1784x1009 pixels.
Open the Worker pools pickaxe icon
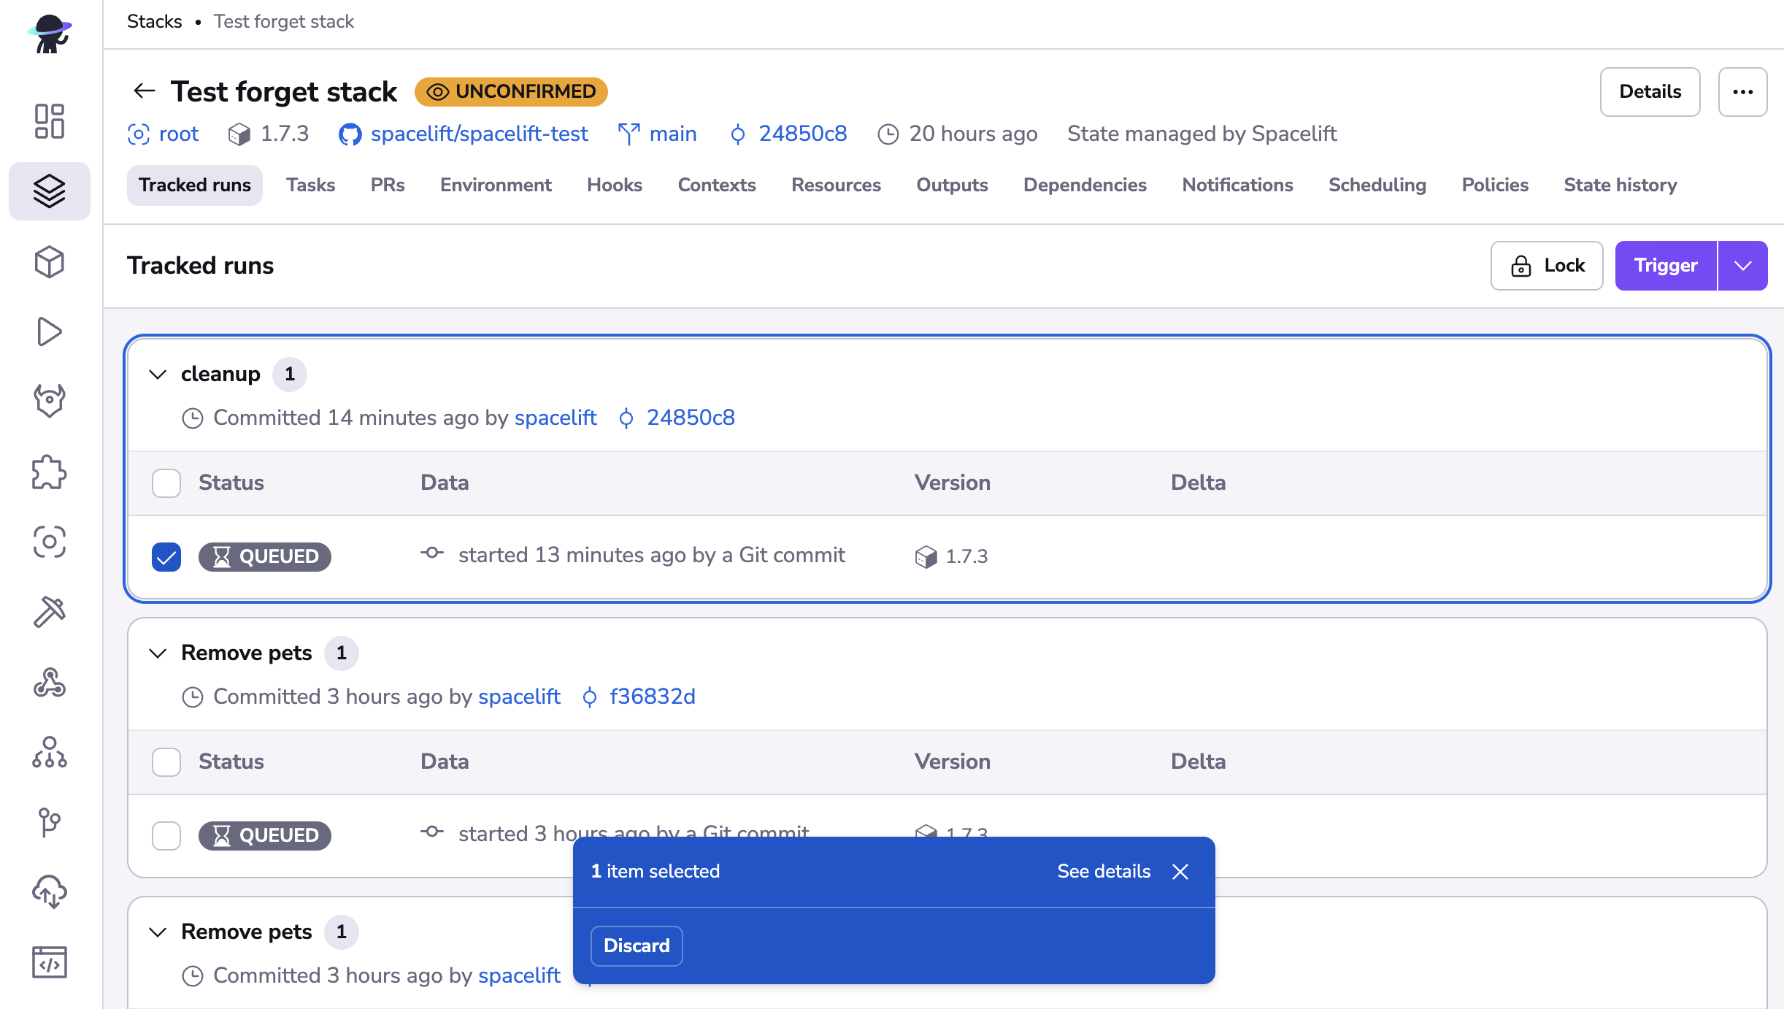49,612
